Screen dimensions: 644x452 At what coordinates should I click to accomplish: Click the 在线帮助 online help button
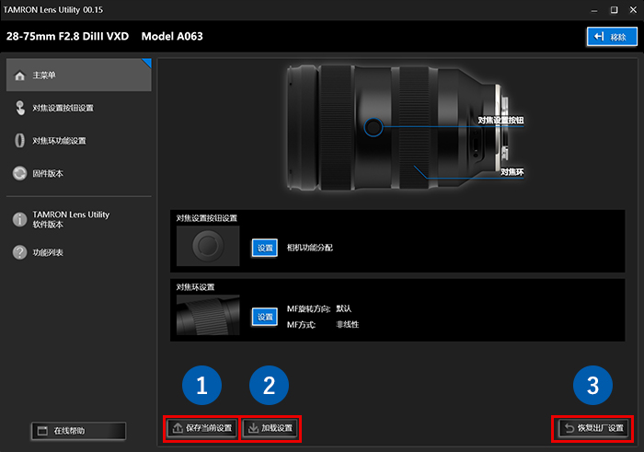pos(78,431)
